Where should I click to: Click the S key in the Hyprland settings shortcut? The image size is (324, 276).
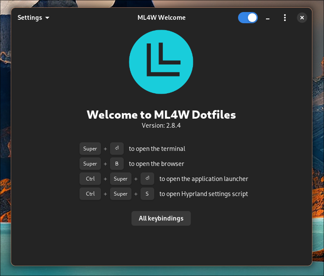point(147,194)
